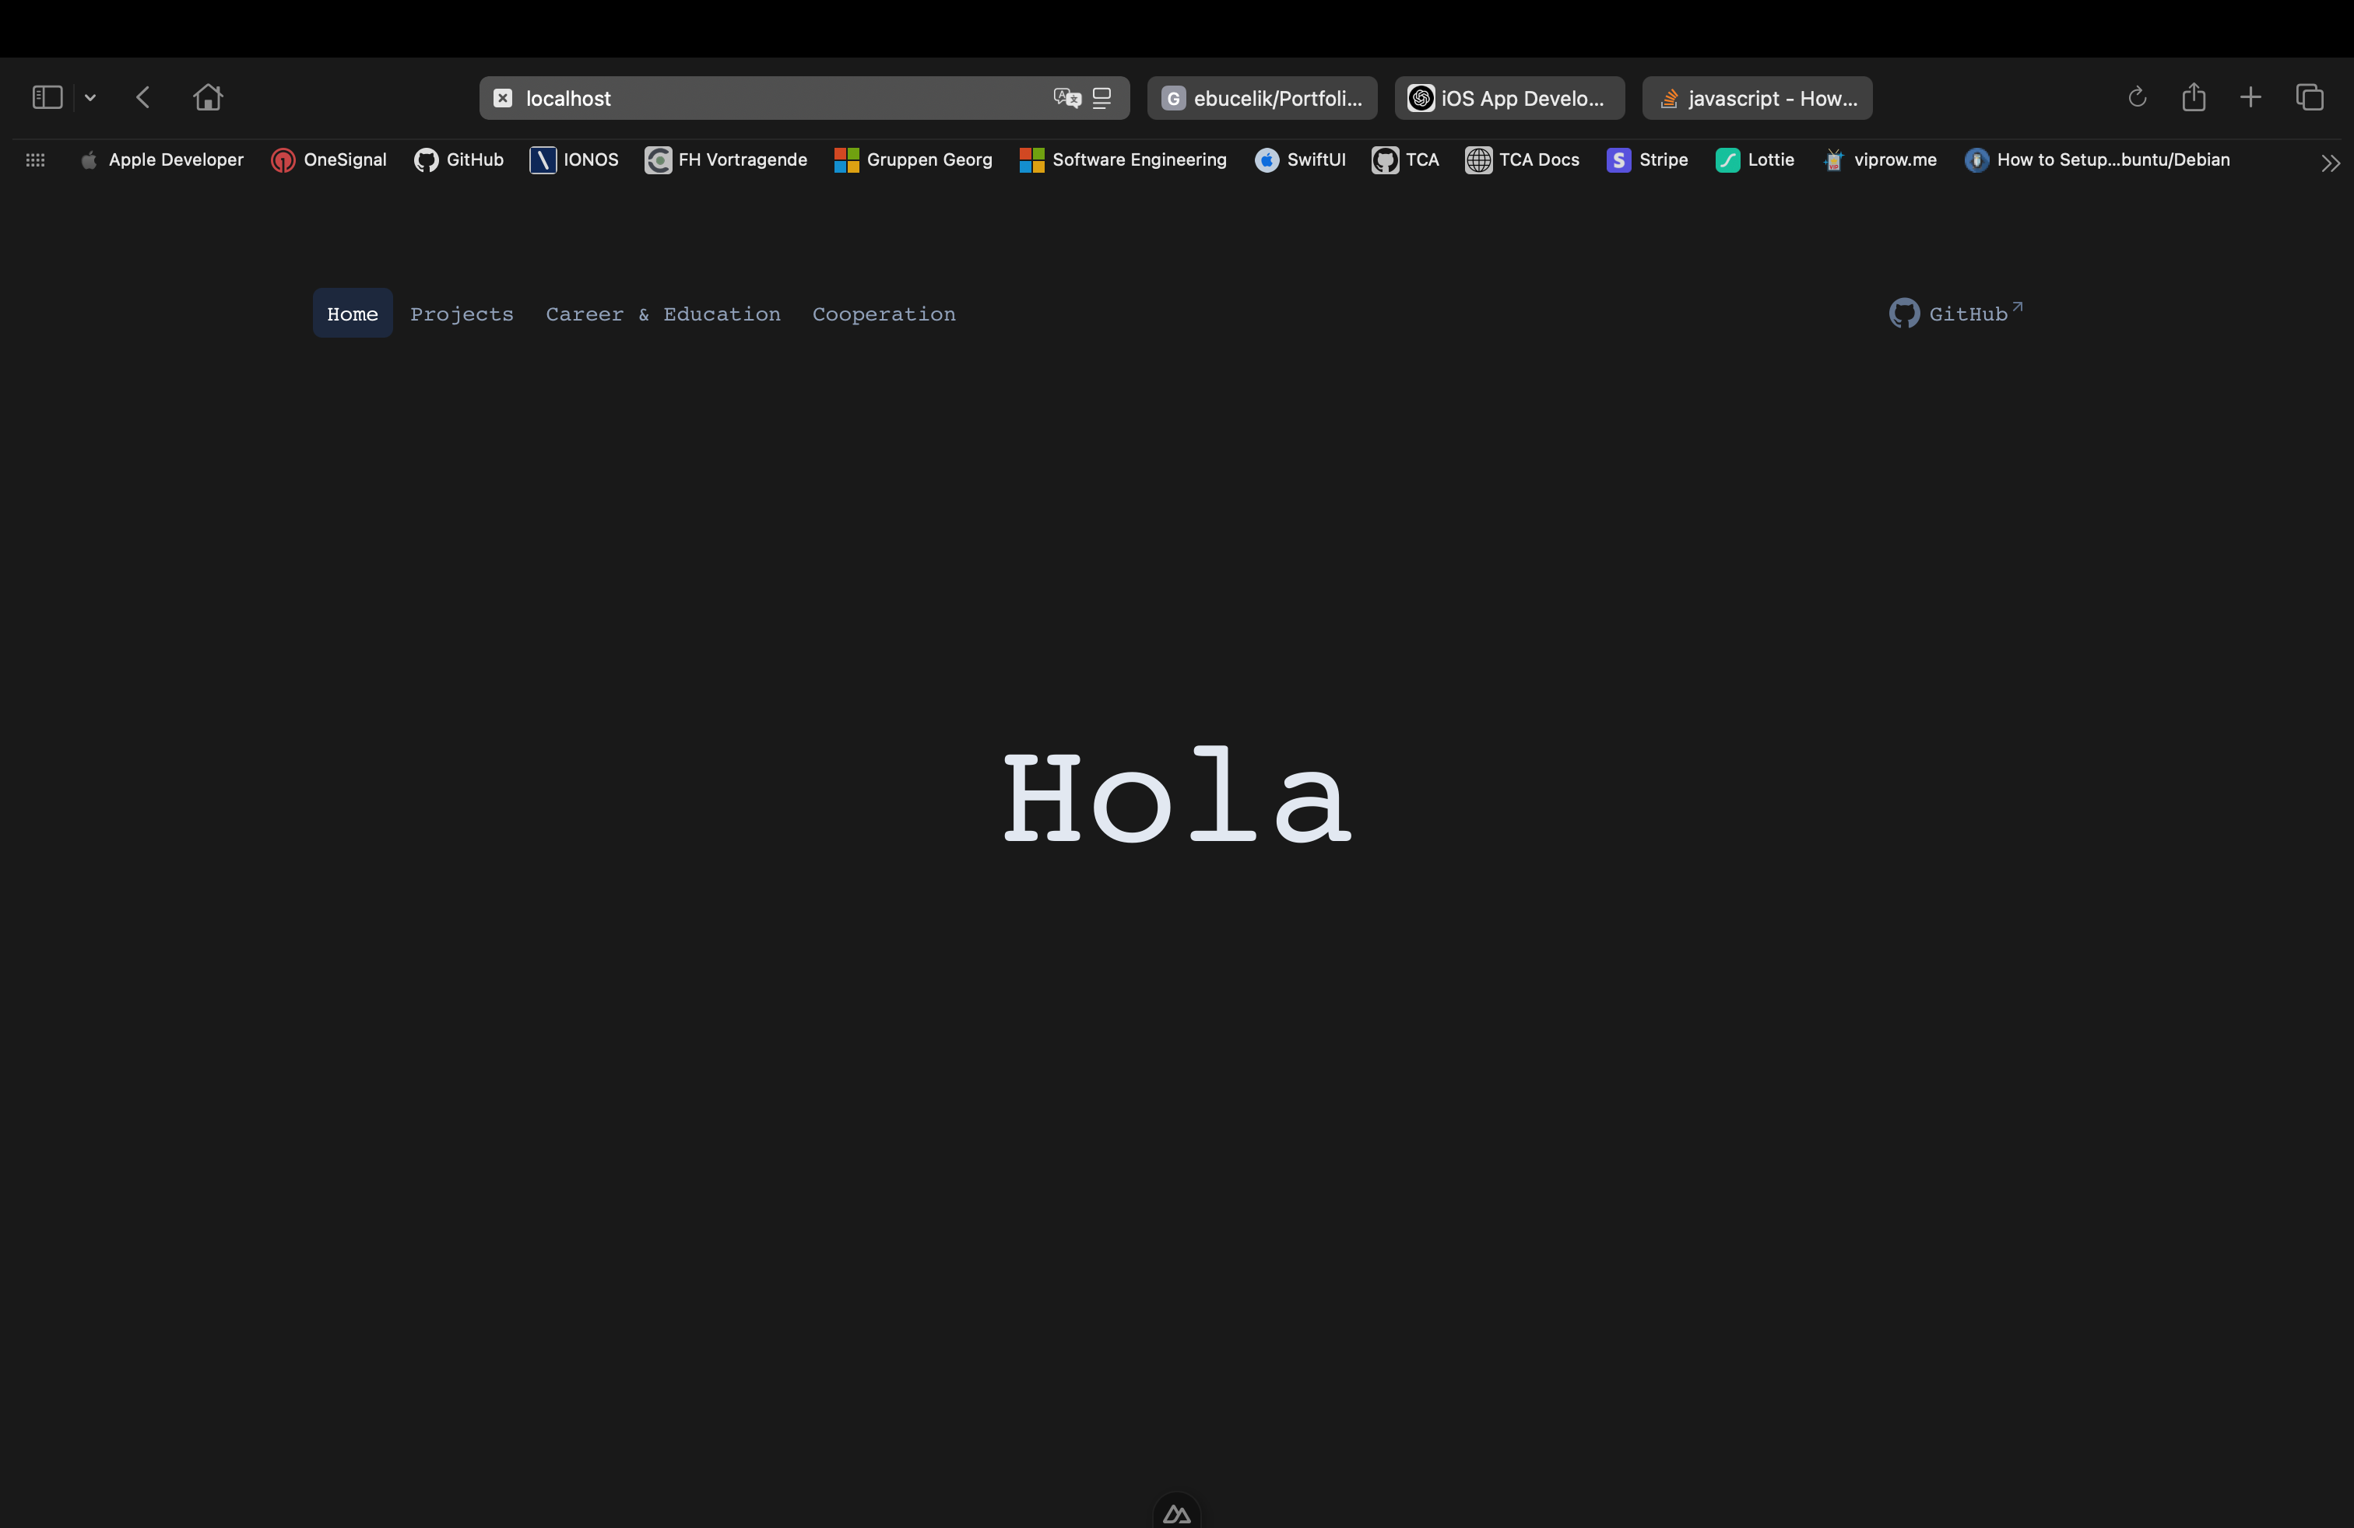
Task: Click the Hola heading text
Action: [x=1177, y=796]
